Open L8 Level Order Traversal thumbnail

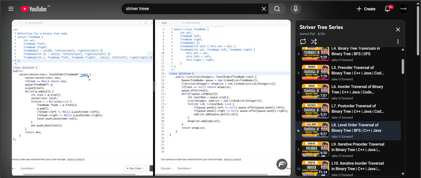(315, 130)
